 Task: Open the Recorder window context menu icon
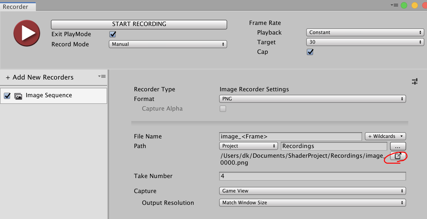tap(394, 5)
